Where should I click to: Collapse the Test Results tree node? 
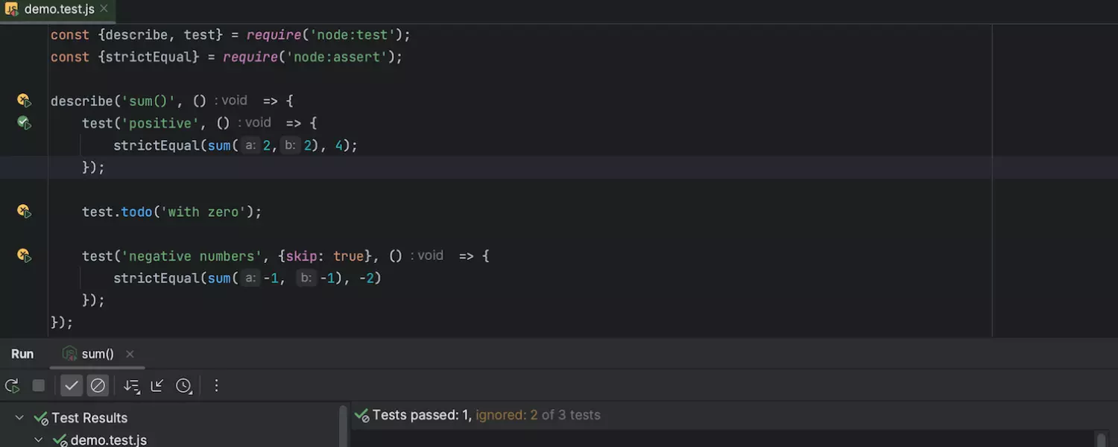[x=20, y=418]
